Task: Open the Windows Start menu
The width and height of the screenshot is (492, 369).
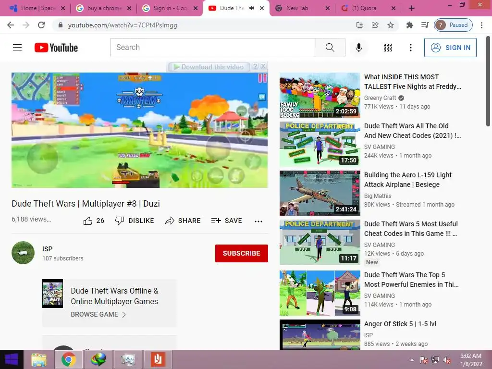Action: pyautogui.click(x=12, y=359)
